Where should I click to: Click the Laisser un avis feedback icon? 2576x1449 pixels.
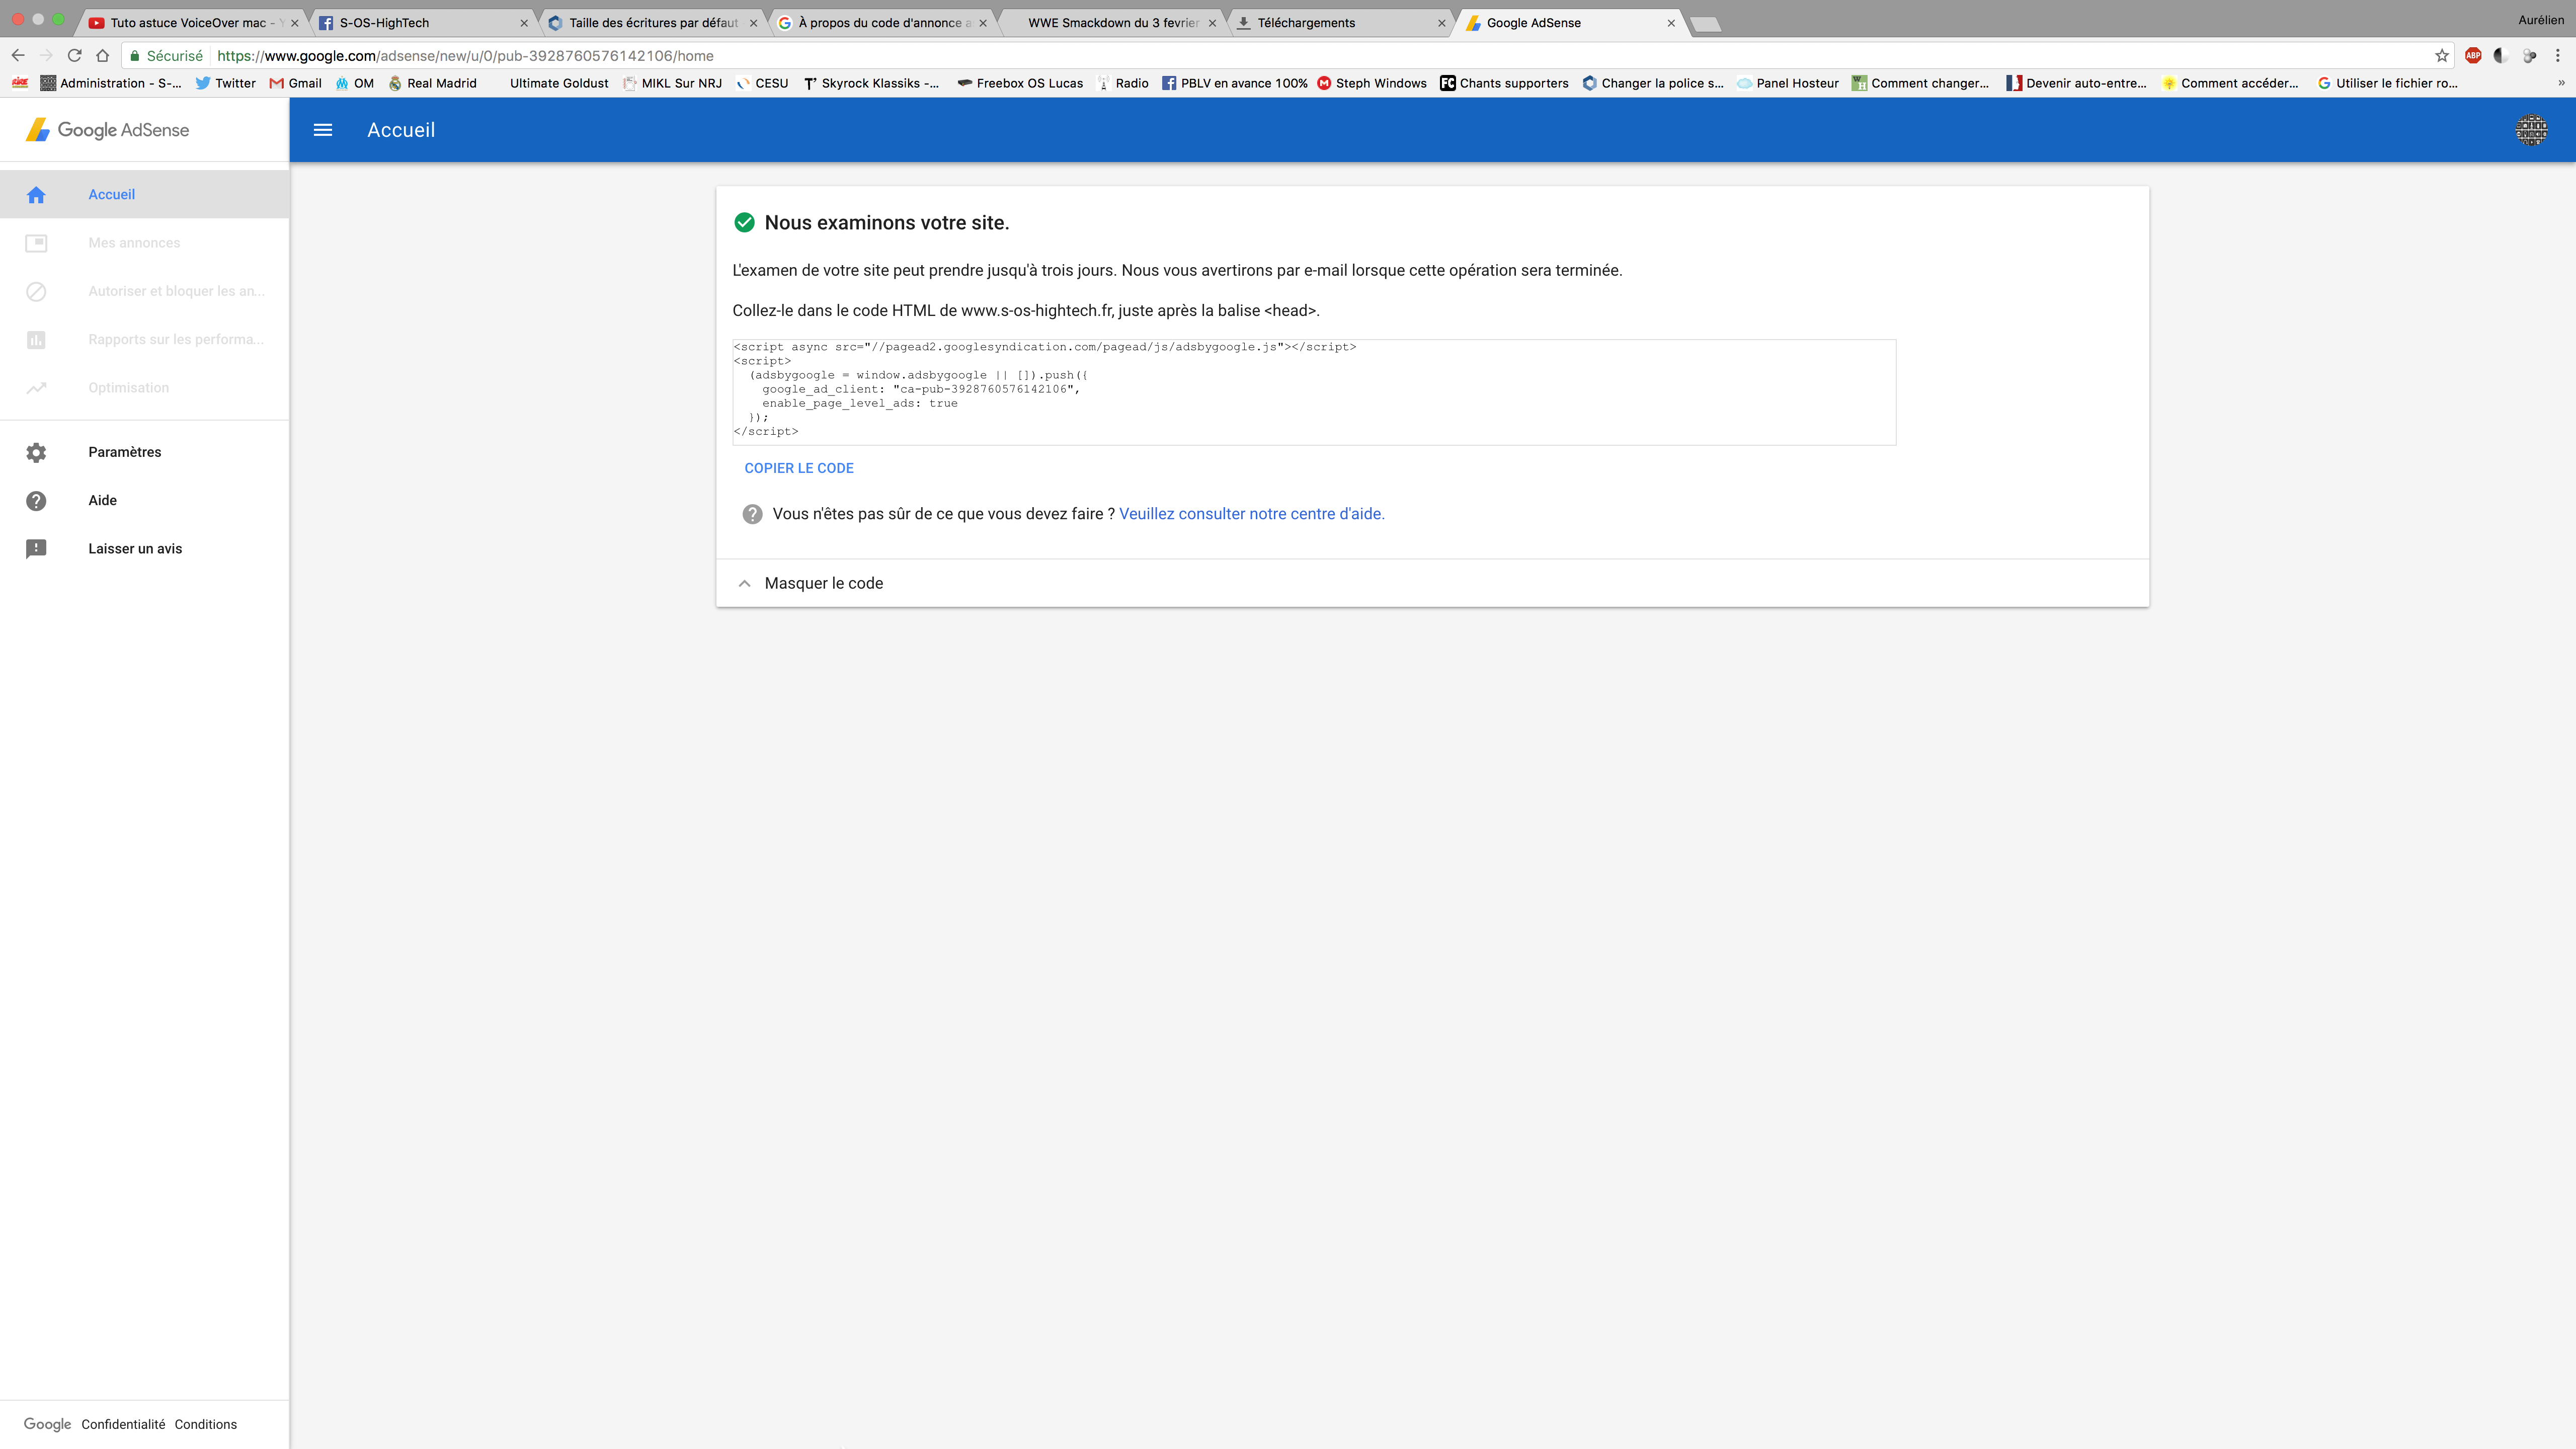point(36,549)
